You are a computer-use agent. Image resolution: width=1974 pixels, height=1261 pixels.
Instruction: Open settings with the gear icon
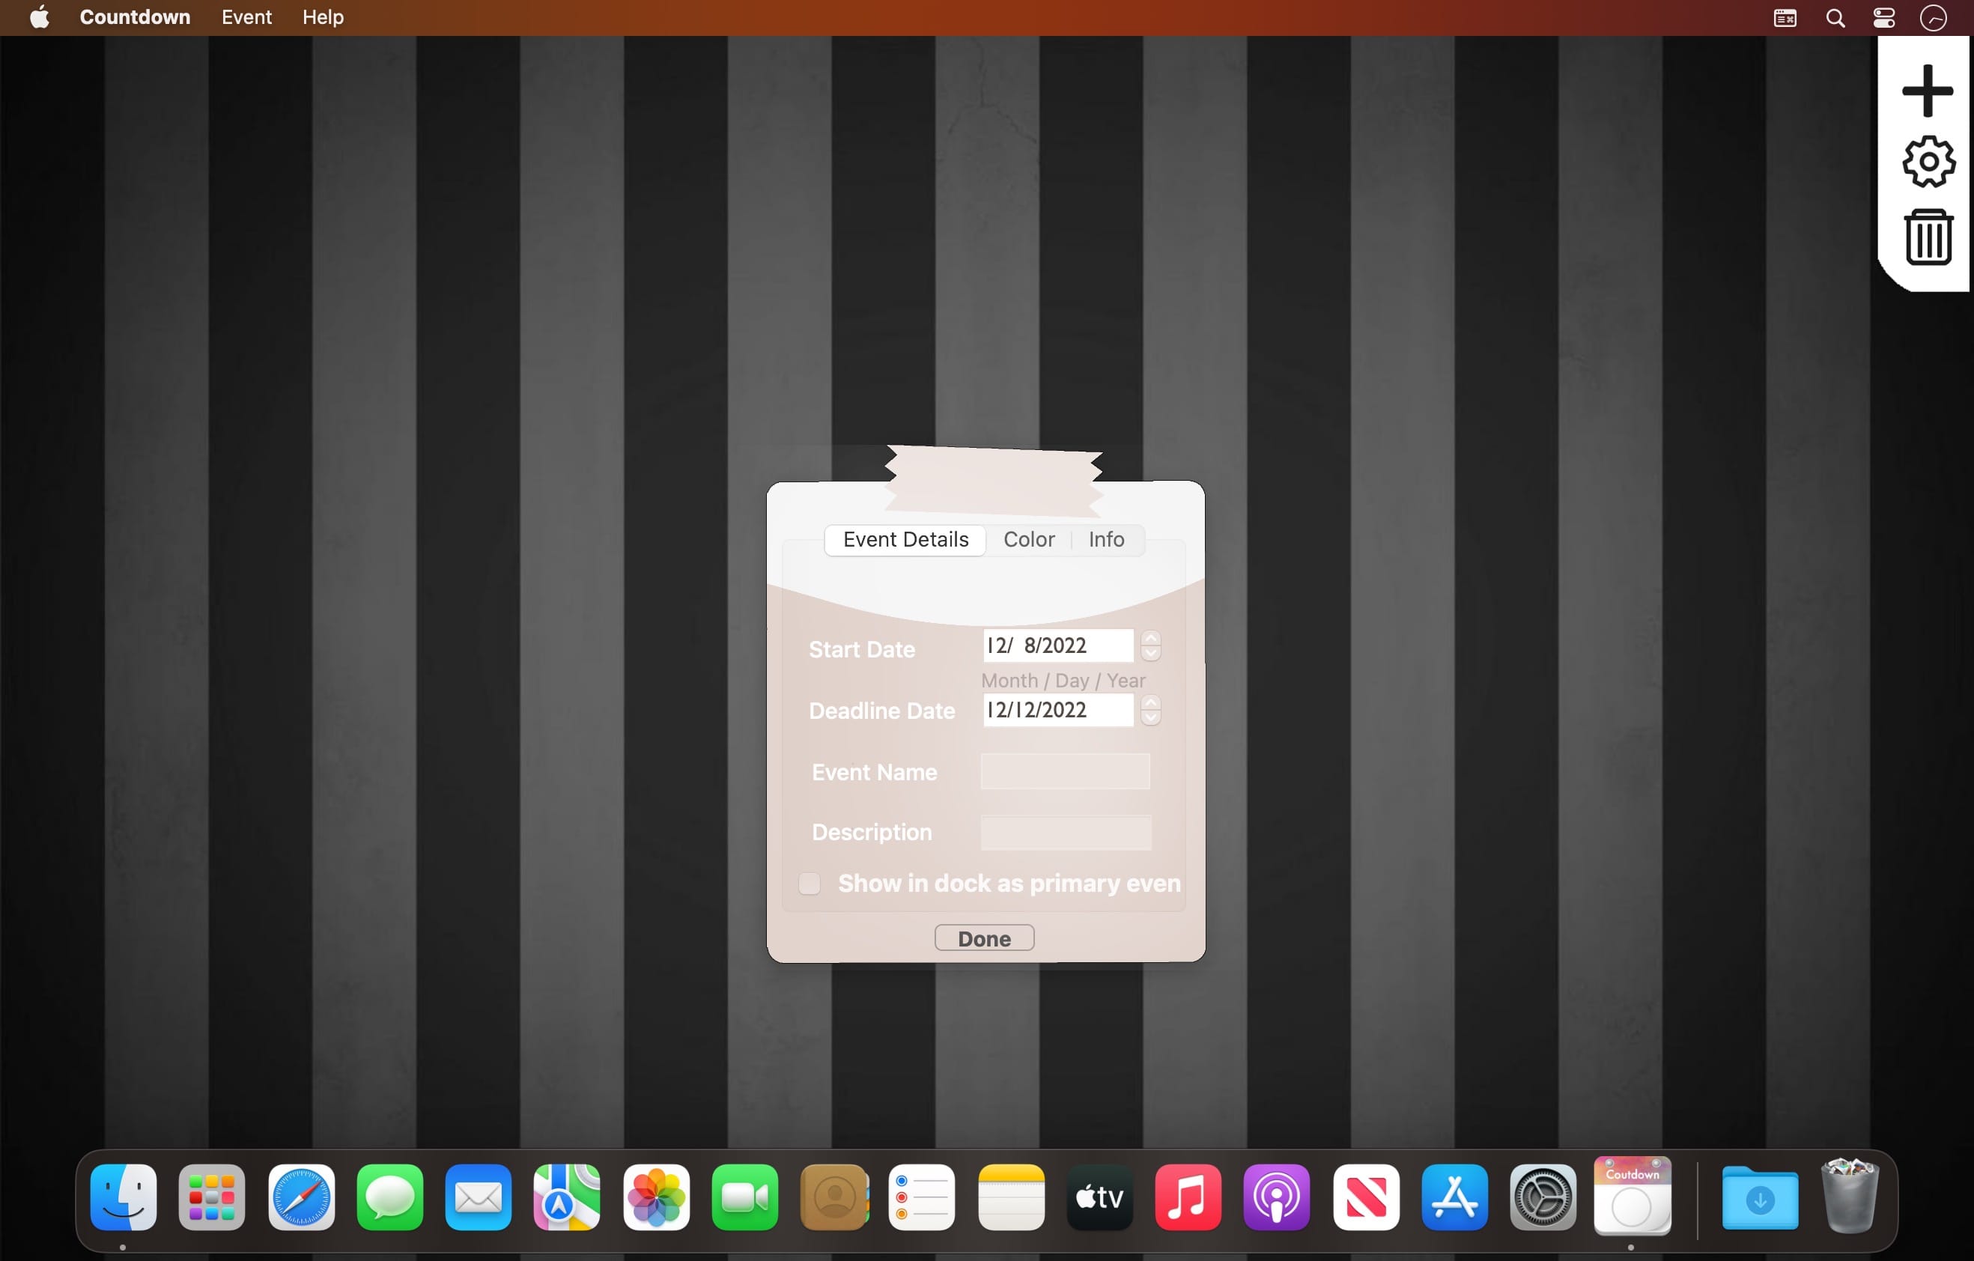tap(1928, 162)
